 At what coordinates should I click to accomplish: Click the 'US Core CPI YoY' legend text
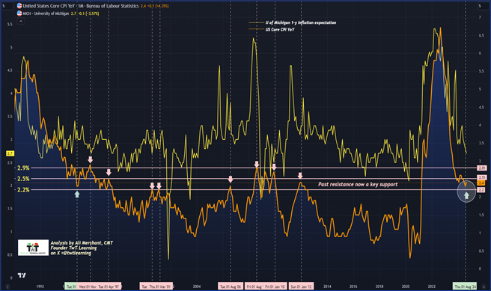click(x=280, y=29)
